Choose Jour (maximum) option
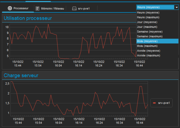180x128 pixels. click(157, 27)
